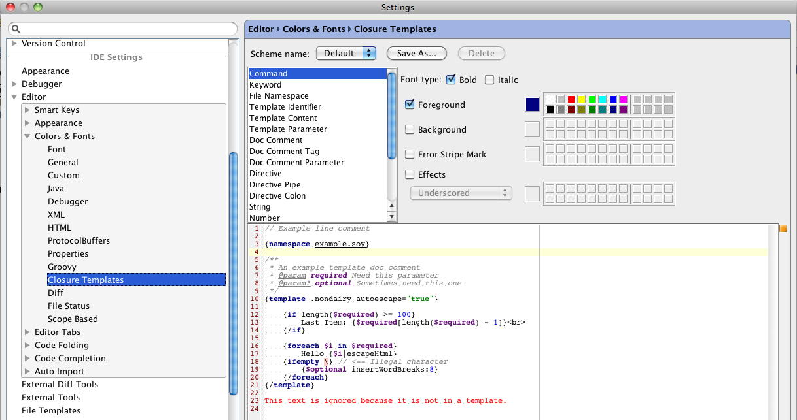Open Java color settings
Screen dimensions: 797x420
click(56, 189)
